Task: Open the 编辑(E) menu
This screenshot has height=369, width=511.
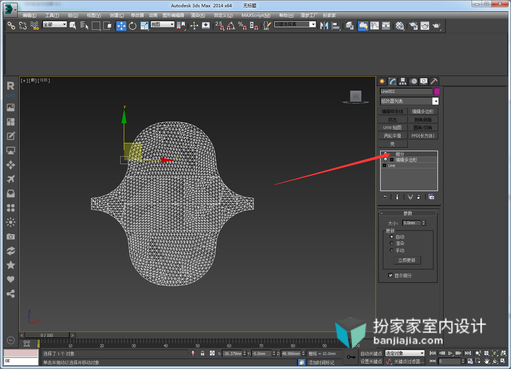Action: (x=29, y=15)
